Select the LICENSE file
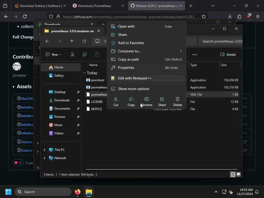The image size is (264, 198). coord(97,102)
